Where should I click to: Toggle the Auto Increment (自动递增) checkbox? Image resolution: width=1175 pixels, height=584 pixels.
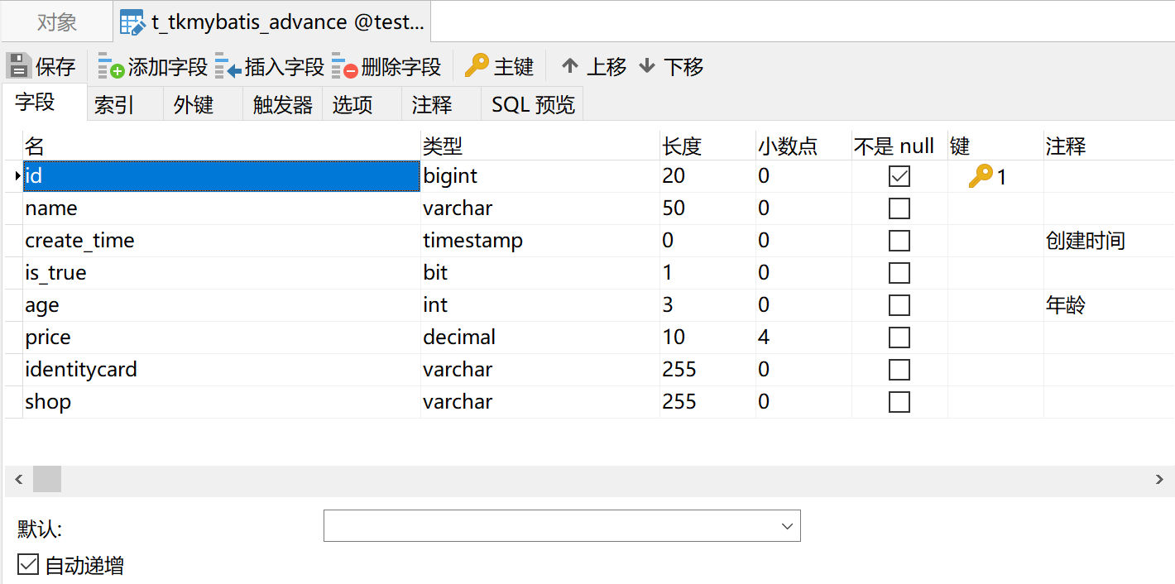28,565
